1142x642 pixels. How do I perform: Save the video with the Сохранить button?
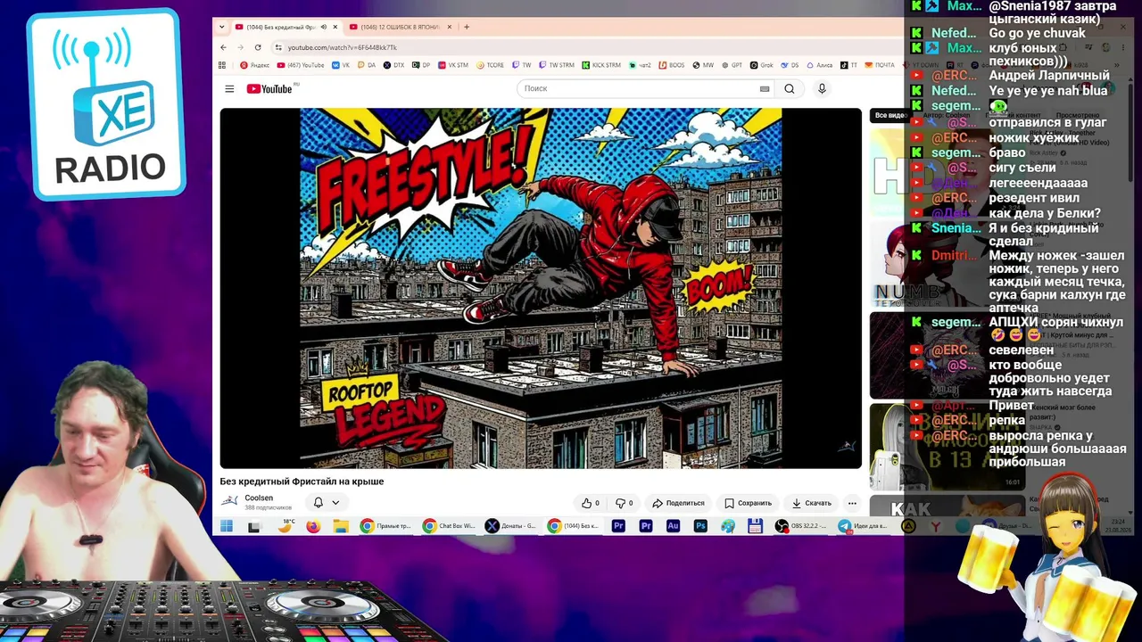[748, 503]
